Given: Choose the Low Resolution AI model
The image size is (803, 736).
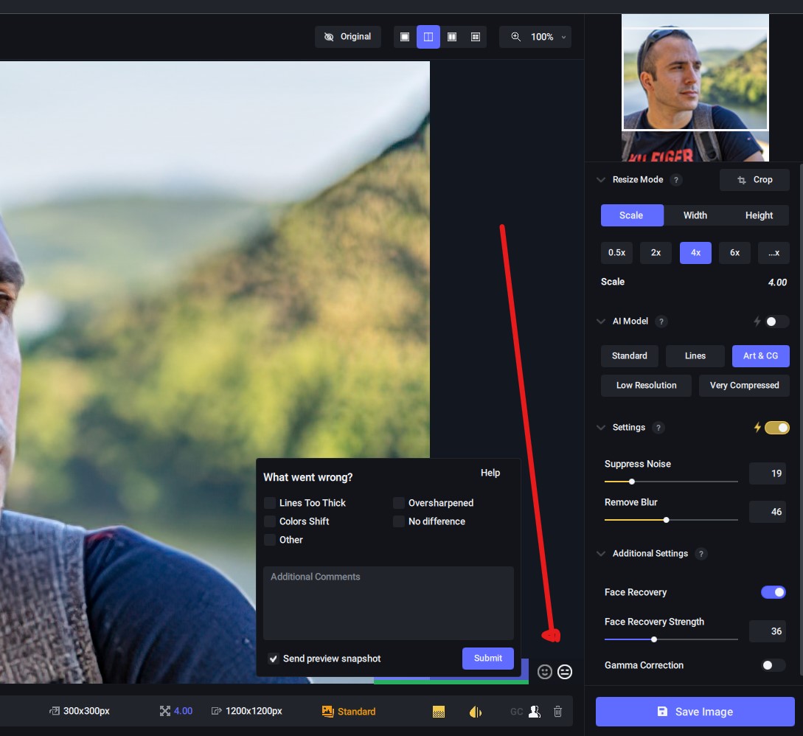Looking at the screenshot, I should point(646,386).
